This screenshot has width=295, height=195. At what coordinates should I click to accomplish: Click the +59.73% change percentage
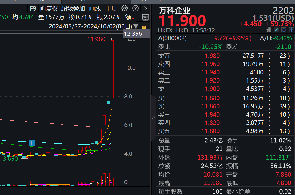[x=280, y=24]
